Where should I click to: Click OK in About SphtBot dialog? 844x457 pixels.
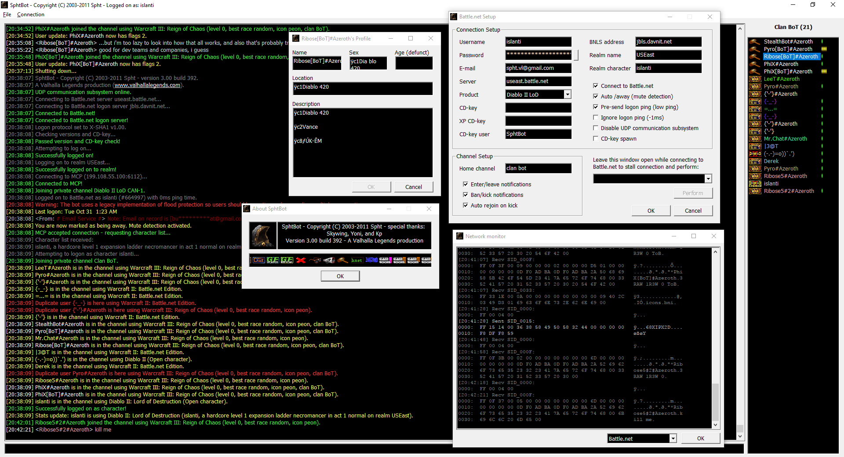340,276
